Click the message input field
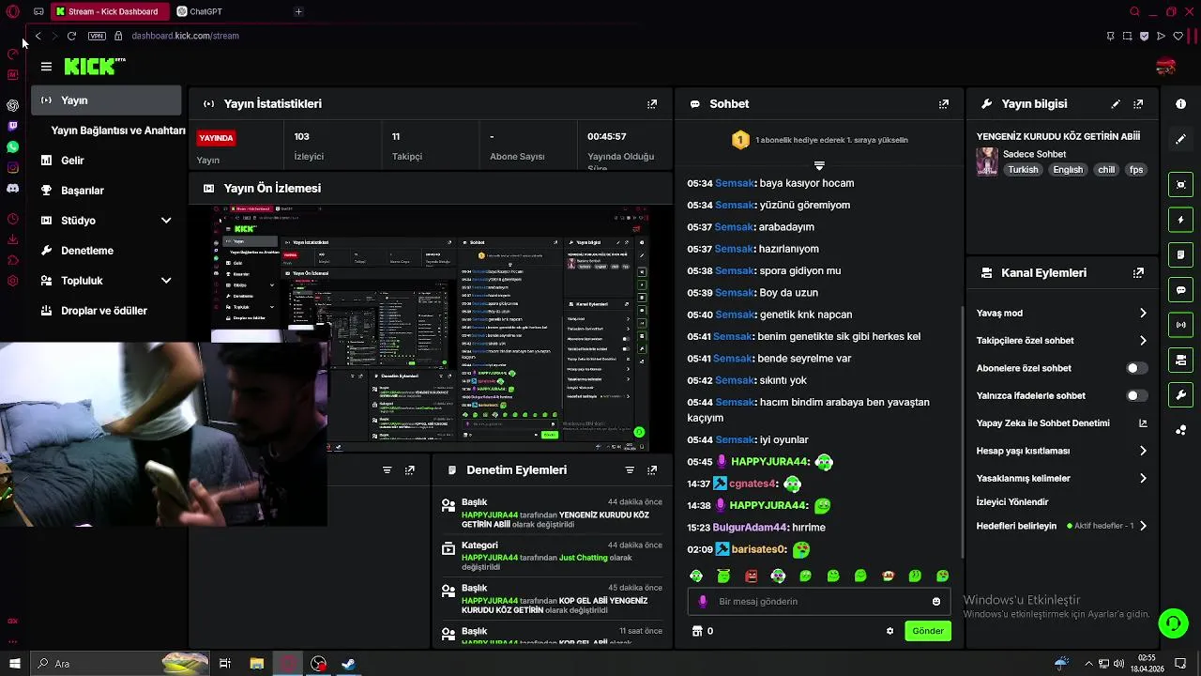Image resolution: width=1201 pixels, height=676 pixels. 819,602
